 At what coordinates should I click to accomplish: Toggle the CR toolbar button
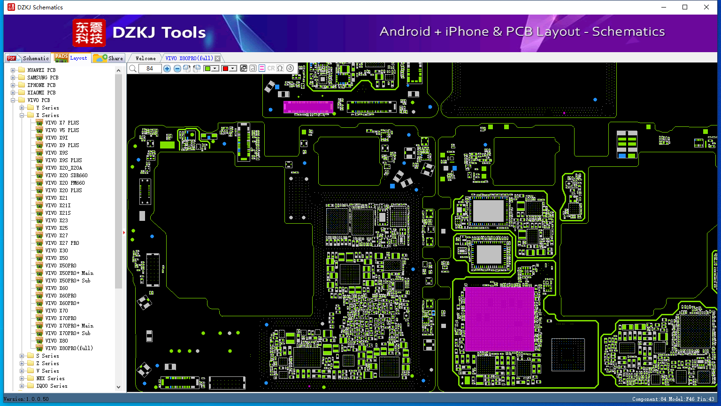[271, 69]
